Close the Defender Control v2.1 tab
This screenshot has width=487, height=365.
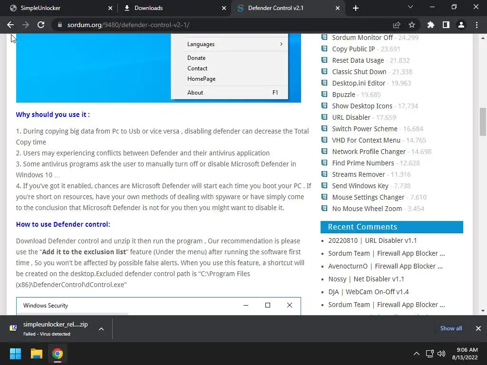[338, 8]
